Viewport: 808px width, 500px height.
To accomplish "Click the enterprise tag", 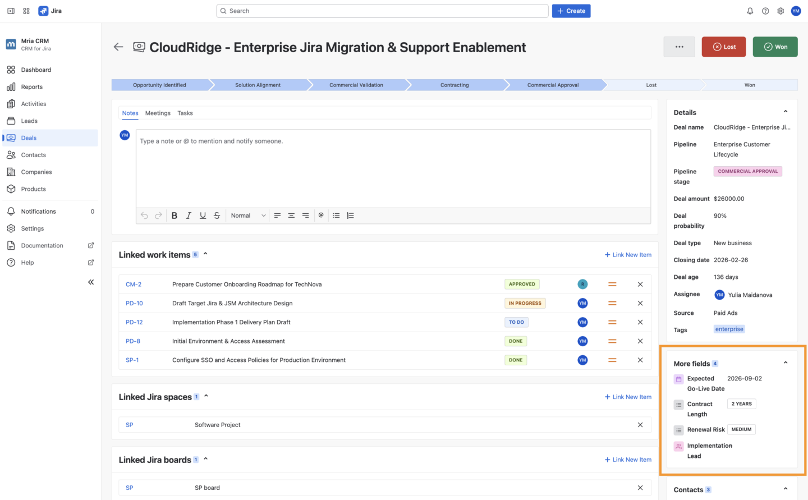I will point(729,329).
